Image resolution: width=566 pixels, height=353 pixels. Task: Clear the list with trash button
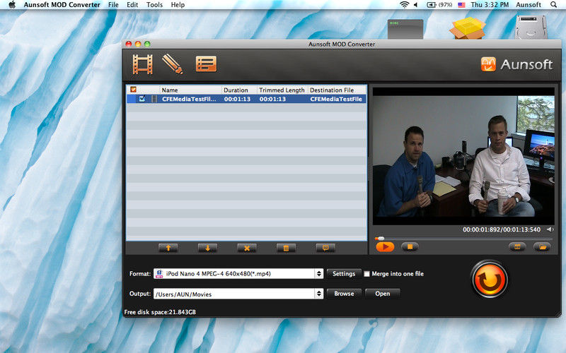(286, 248)
